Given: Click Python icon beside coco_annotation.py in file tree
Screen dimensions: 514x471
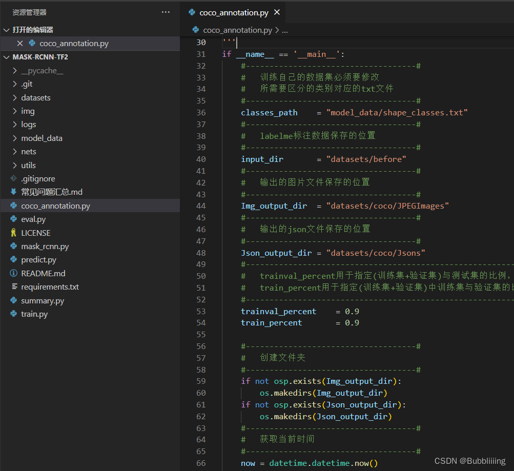Looking at the screenshot, I should click(14, 206).
